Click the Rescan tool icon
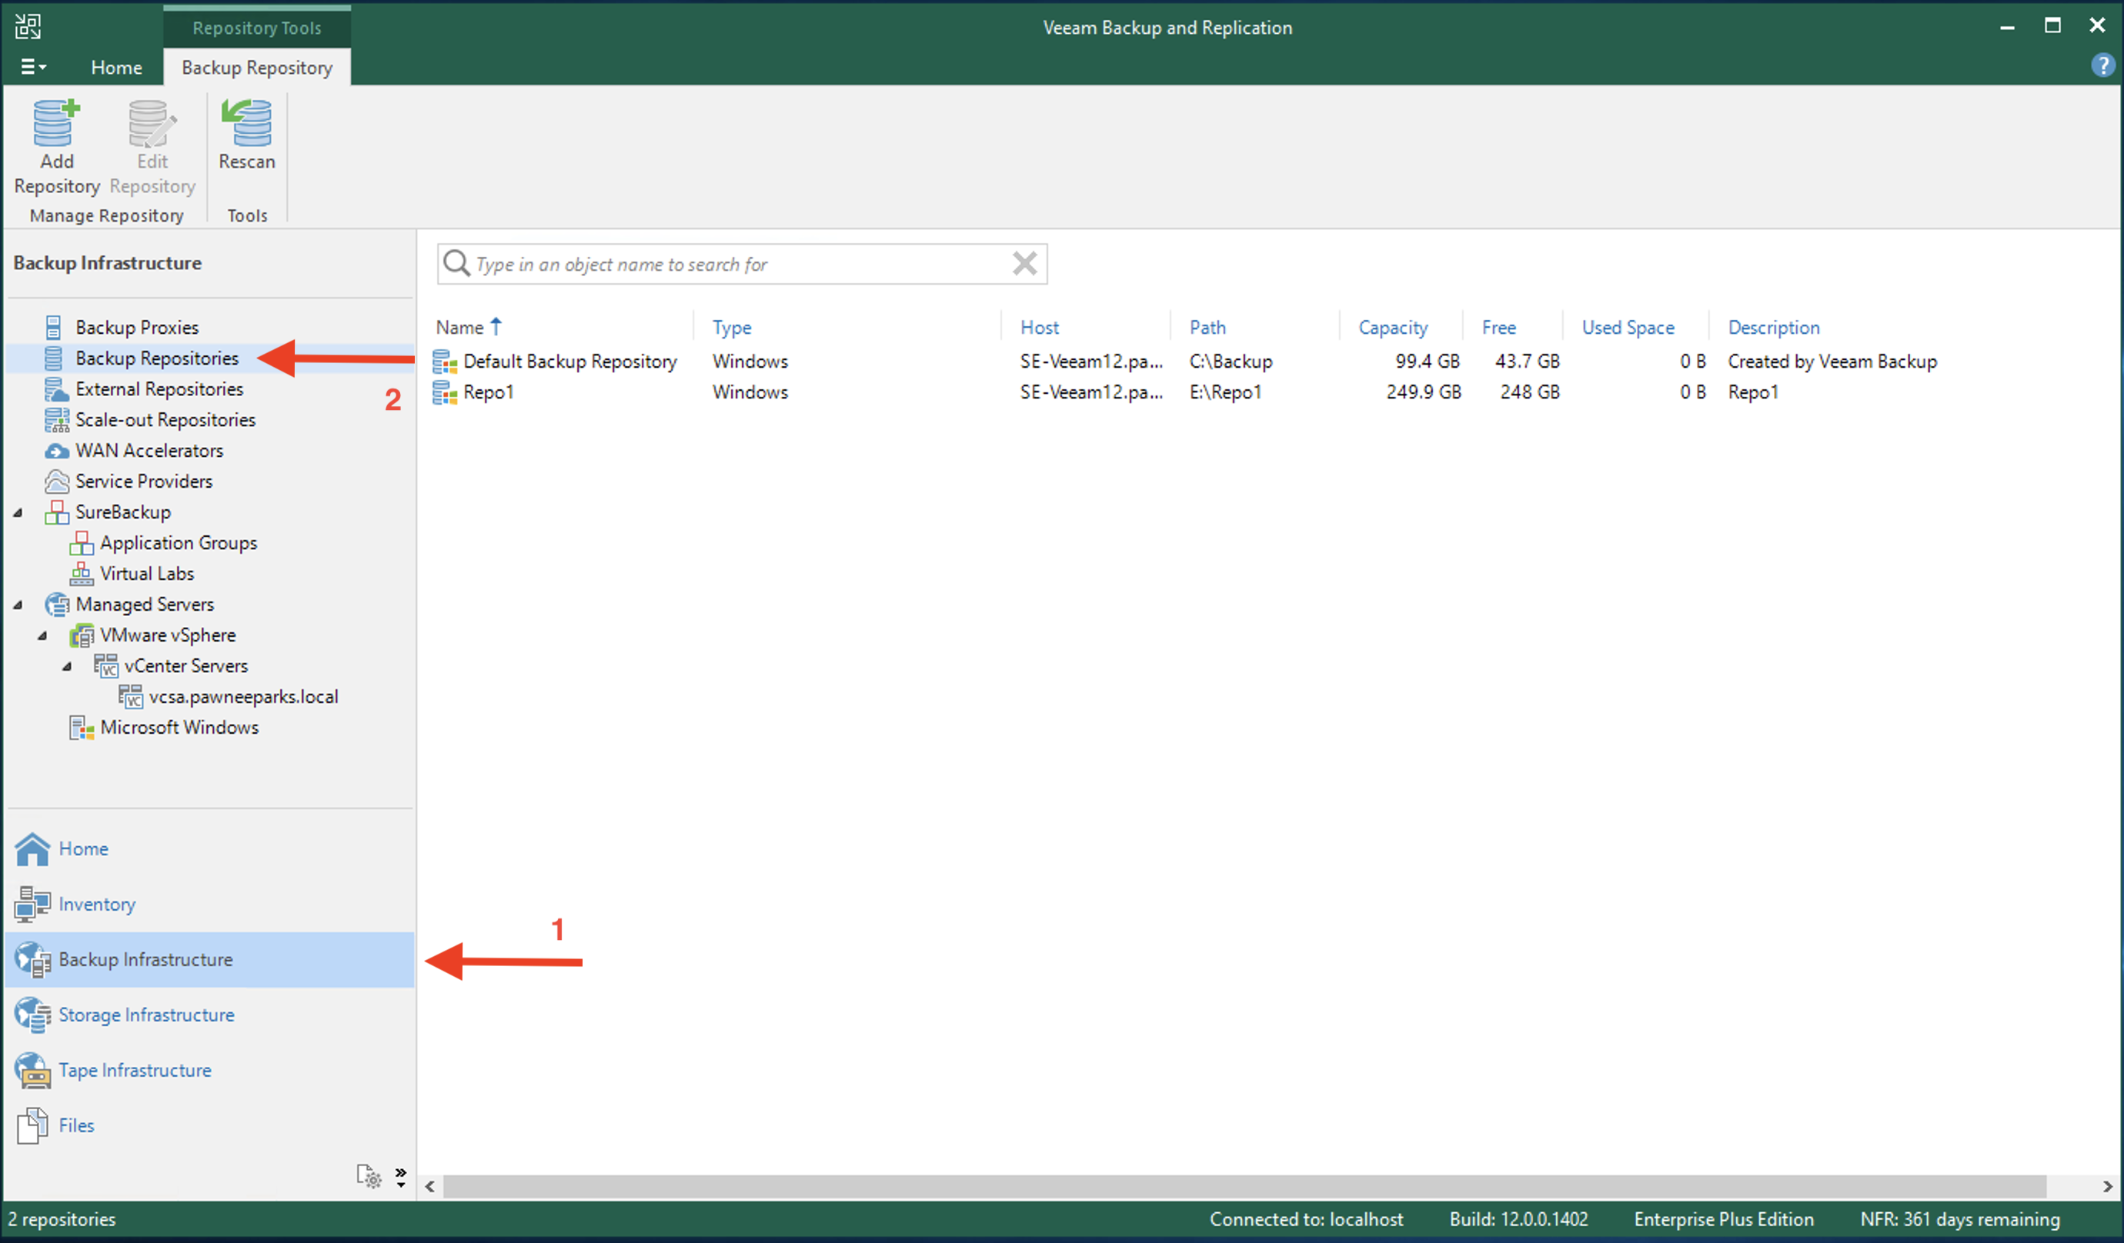The image size is (2124, 1243). 246,123
